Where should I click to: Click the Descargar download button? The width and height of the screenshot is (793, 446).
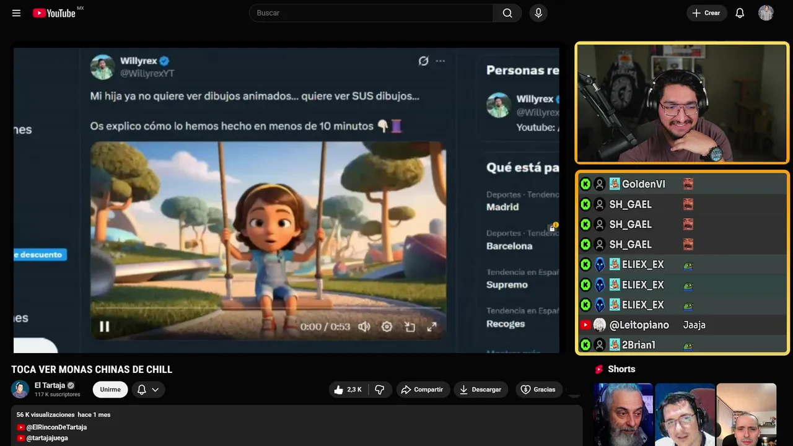pyautogui.click(x=481, y=390)
